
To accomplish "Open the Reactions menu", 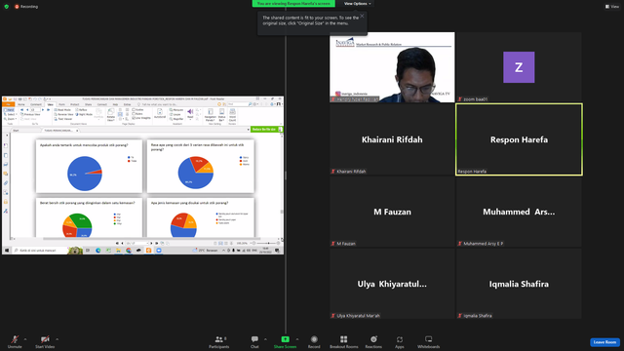I will point(373,341).
